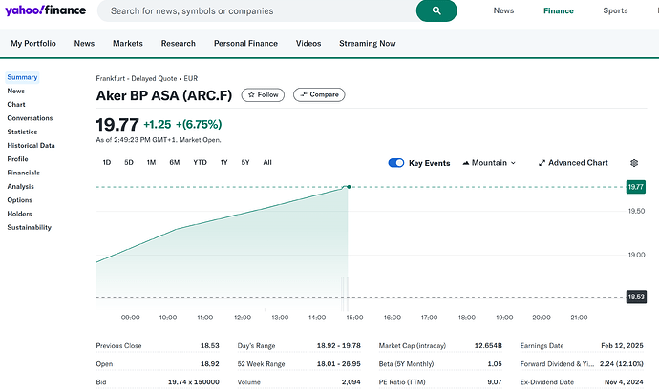The width and height of the screenshot is (659, 390).
Task: Click the 19.77 current price chart label
Action: [635, 187]
